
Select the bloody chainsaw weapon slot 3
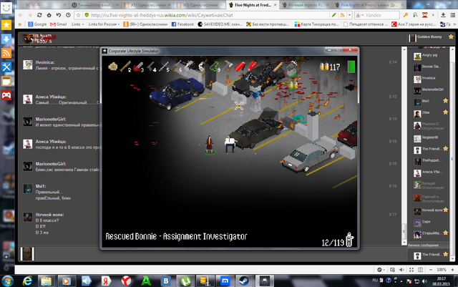(138, 67)
